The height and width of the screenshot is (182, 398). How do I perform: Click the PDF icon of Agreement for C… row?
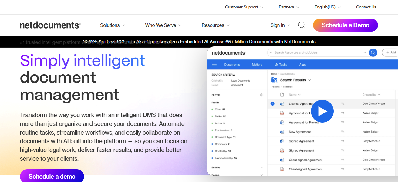(x=282, y=113)
